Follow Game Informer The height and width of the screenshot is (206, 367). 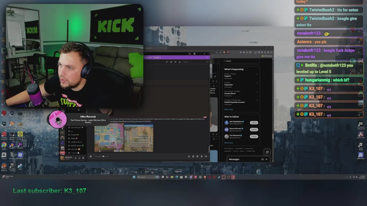coord(254,130)
